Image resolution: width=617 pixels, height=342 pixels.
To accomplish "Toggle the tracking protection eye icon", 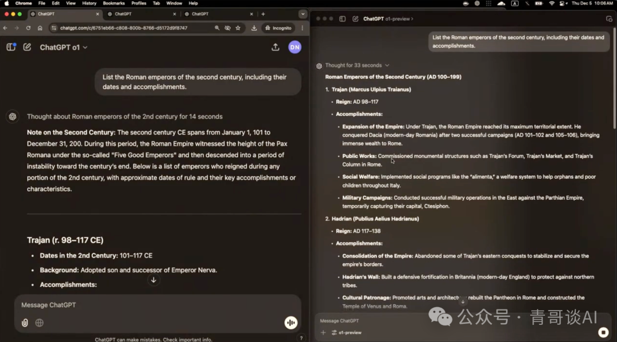I will pos(227,28).
